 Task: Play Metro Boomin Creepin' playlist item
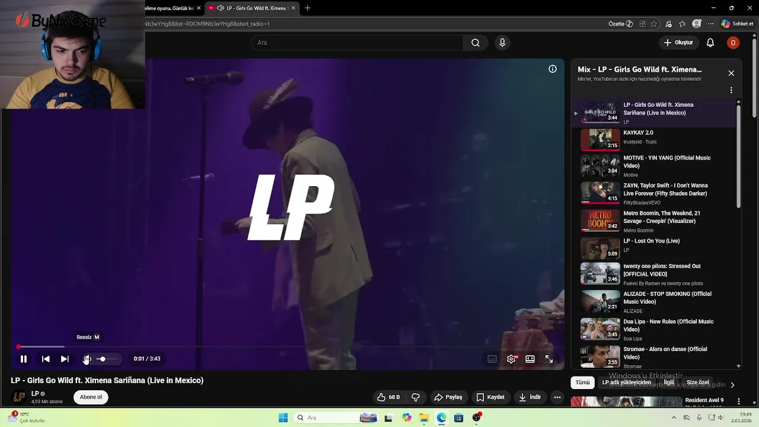tap(655, 222)
